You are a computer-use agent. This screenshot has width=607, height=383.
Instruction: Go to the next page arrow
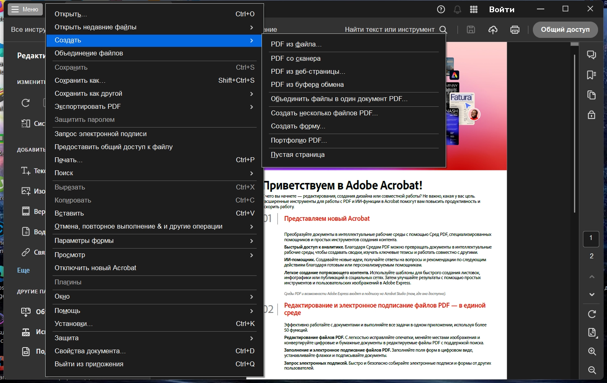pos(592,294)
